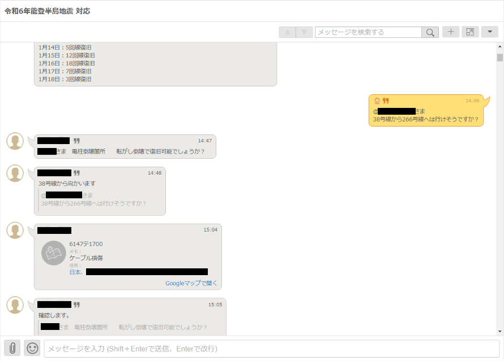Click the 15:05 message sender avatar
This screenshot has height=361, width=504.
[x=15, y=305]
